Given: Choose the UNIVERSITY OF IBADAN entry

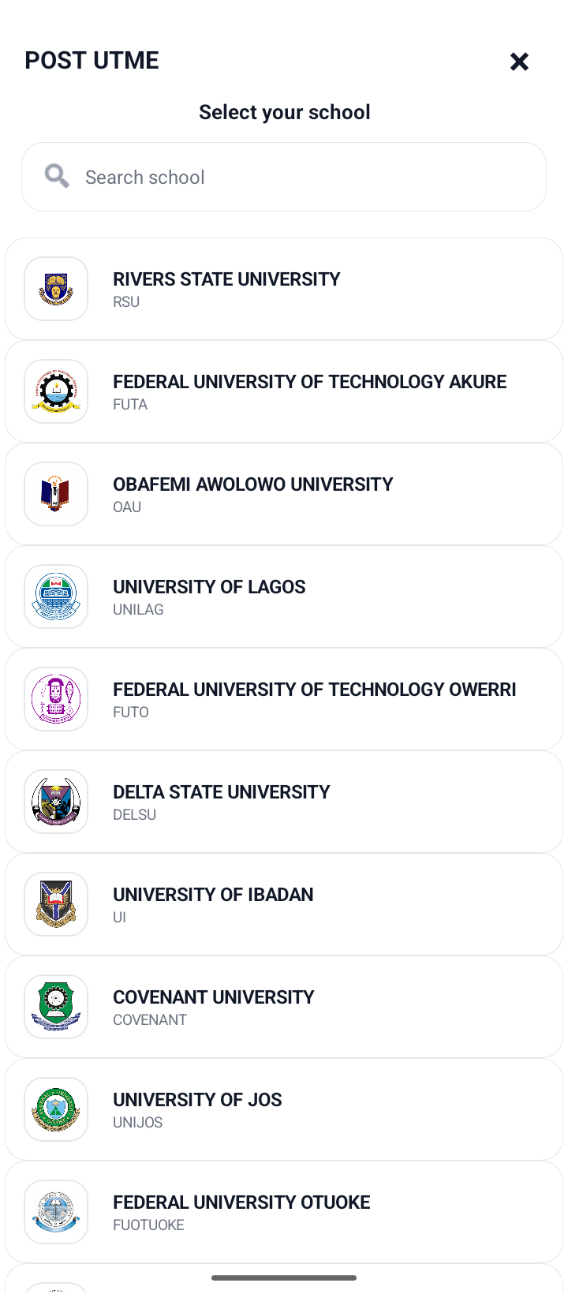Looking at the screenshot, I should (x=284, y=904).
